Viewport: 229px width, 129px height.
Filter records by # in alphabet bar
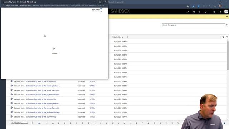tap(47, 123)
